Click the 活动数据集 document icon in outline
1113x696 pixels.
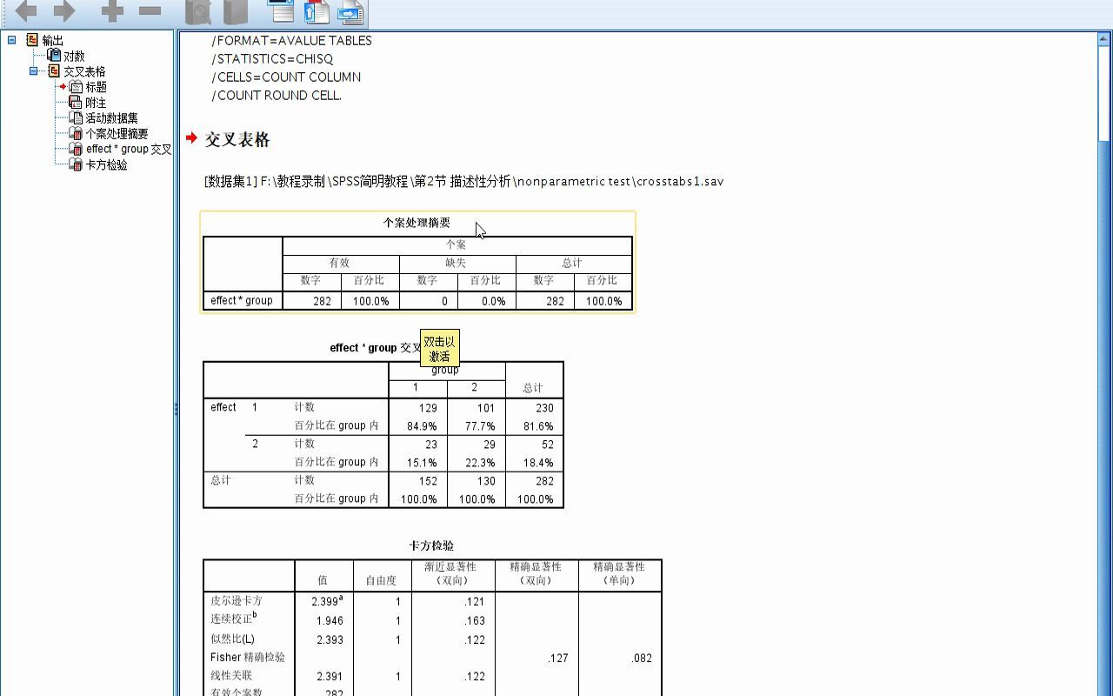coord(76,118)
